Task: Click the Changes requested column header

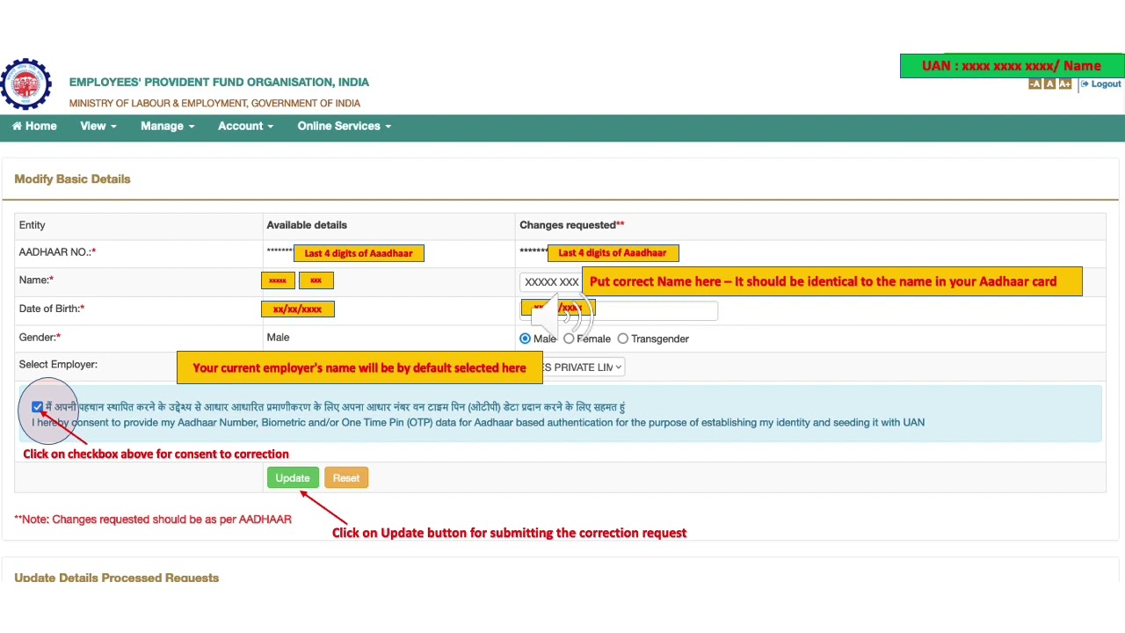Action: pyautogui.click(x=571, y=225)
